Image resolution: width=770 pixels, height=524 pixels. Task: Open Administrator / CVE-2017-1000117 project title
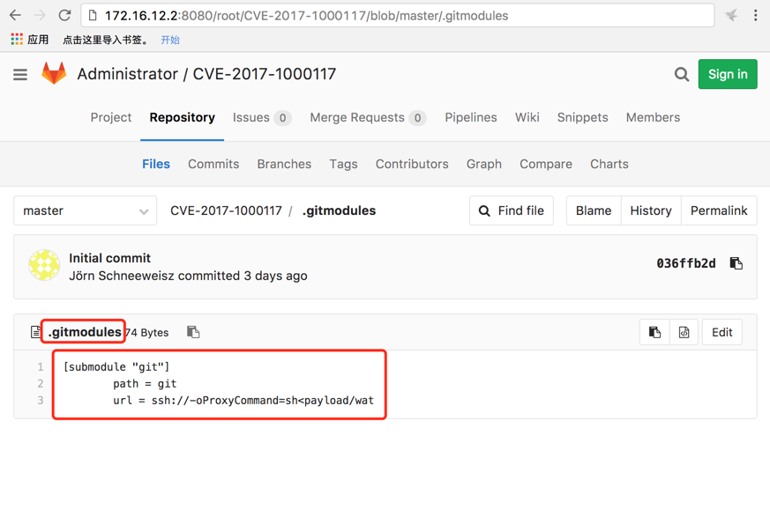click(206, 74)
